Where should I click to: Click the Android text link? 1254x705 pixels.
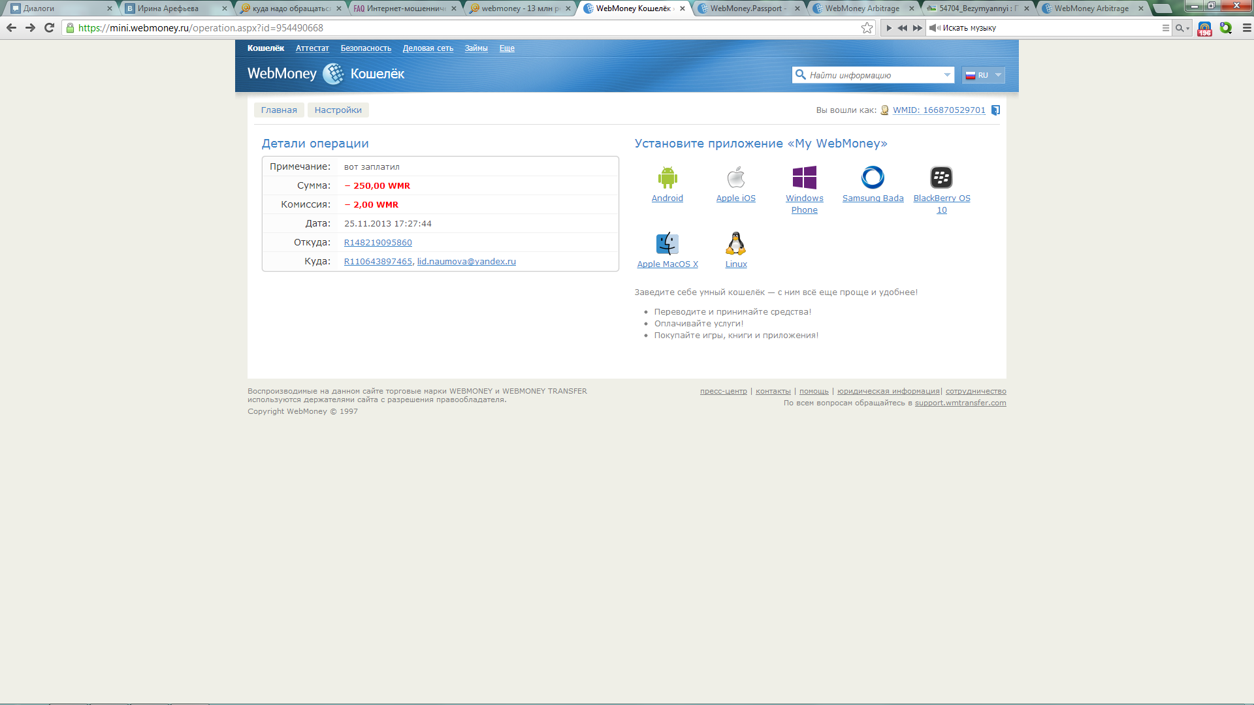point(667,198)
